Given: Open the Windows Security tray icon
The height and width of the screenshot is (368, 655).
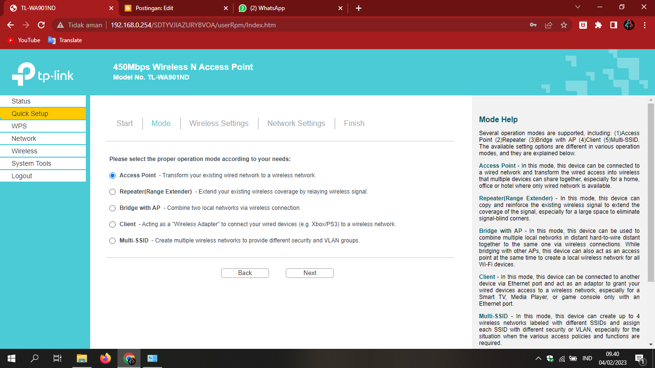Looking at the screenshot, I should 550,358.
